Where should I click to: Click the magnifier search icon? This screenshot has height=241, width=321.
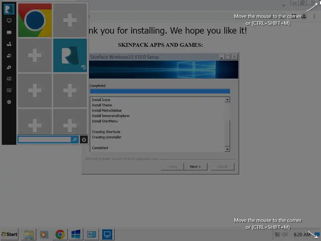coord(75,140)
